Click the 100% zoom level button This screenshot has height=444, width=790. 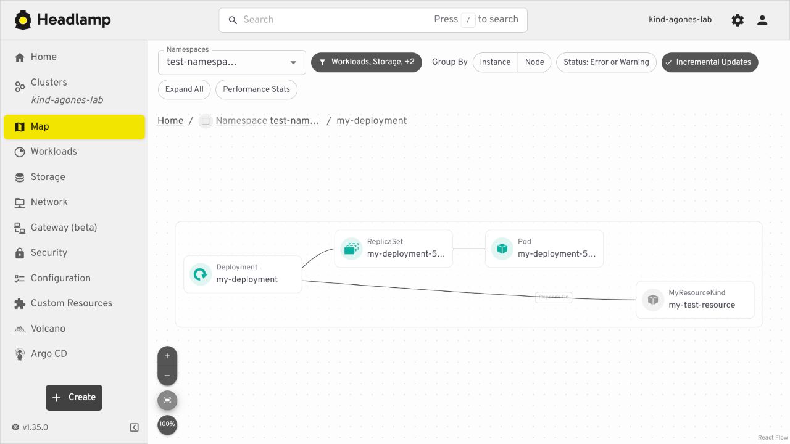tap(167, 424)
